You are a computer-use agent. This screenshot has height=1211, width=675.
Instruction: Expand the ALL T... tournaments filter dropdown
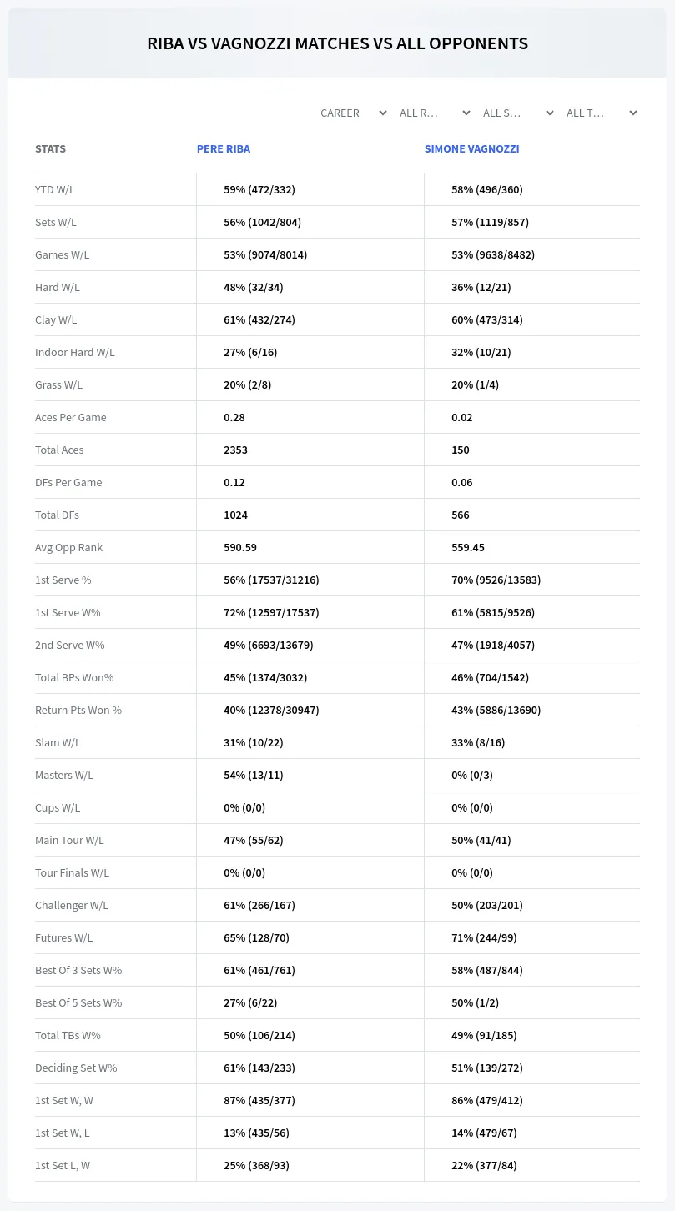pyautogui.click(x=602, y=113)
